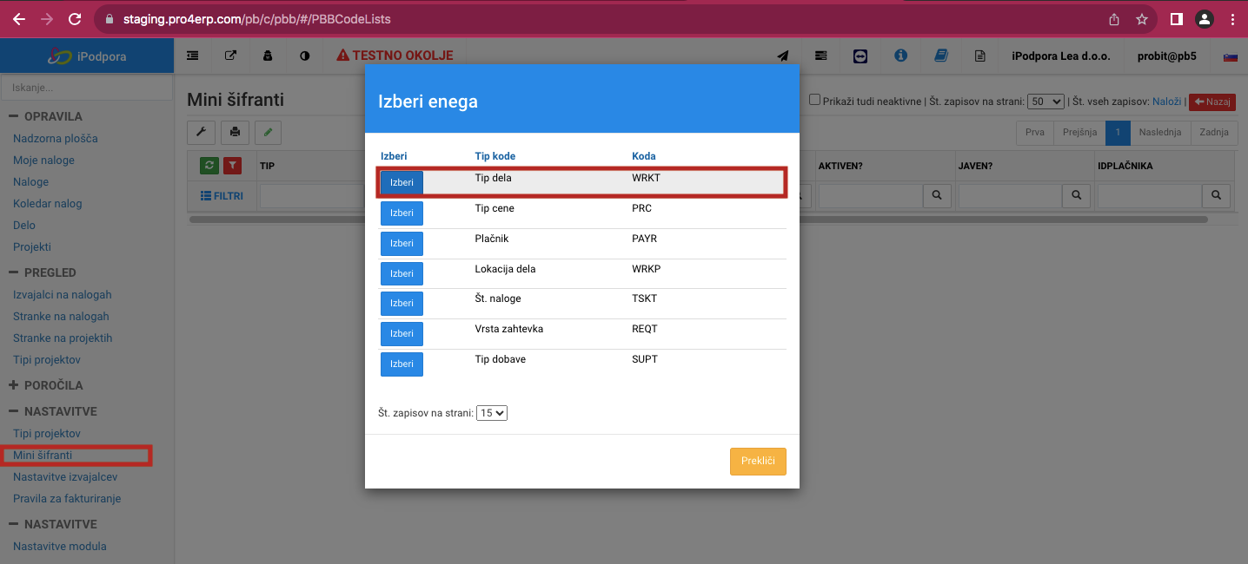This screenshot has width=1248, height=564.
Task: Click the printer icon button
Action: coord(235,132)
